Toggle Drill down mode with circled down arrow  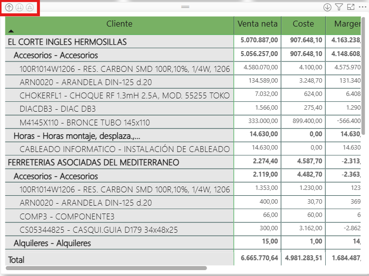click(x=327, y=7)
